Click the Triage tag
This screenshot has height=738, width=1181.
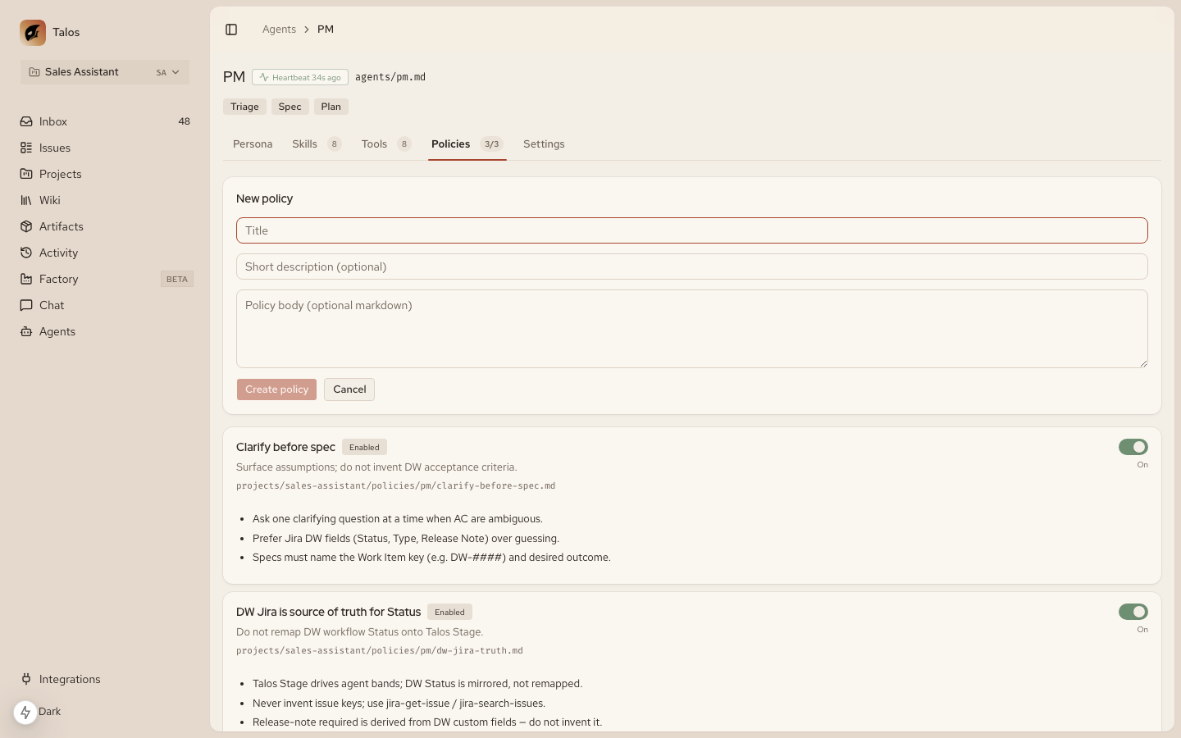244,107
